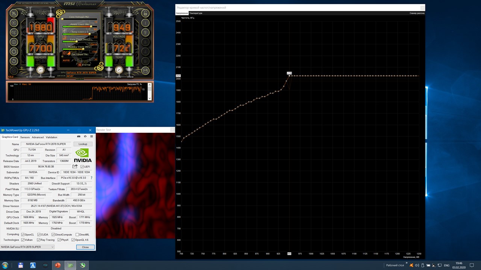The width and height of the screenshot is (481, 270).
Task: Click the MSI dragon logo button in Afterburner
Action: pos(14,13)
